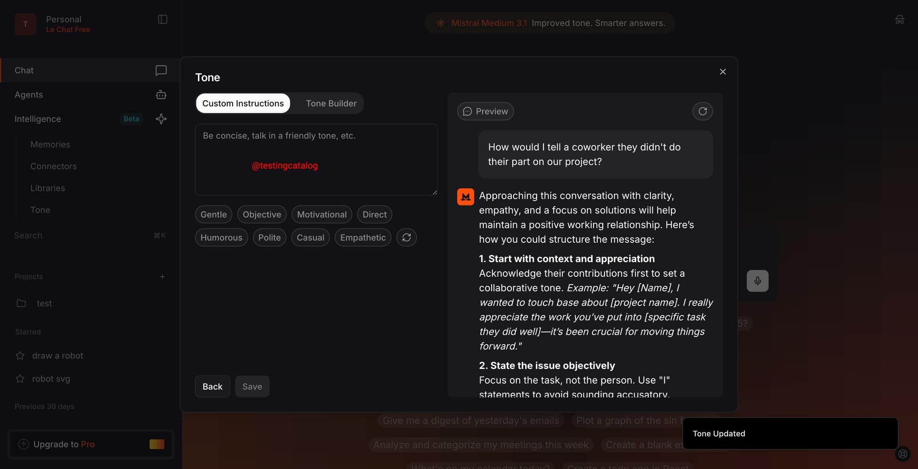918x469 pixels.
Task: Open Libraries under Intelligence
Action: [48, 188]
